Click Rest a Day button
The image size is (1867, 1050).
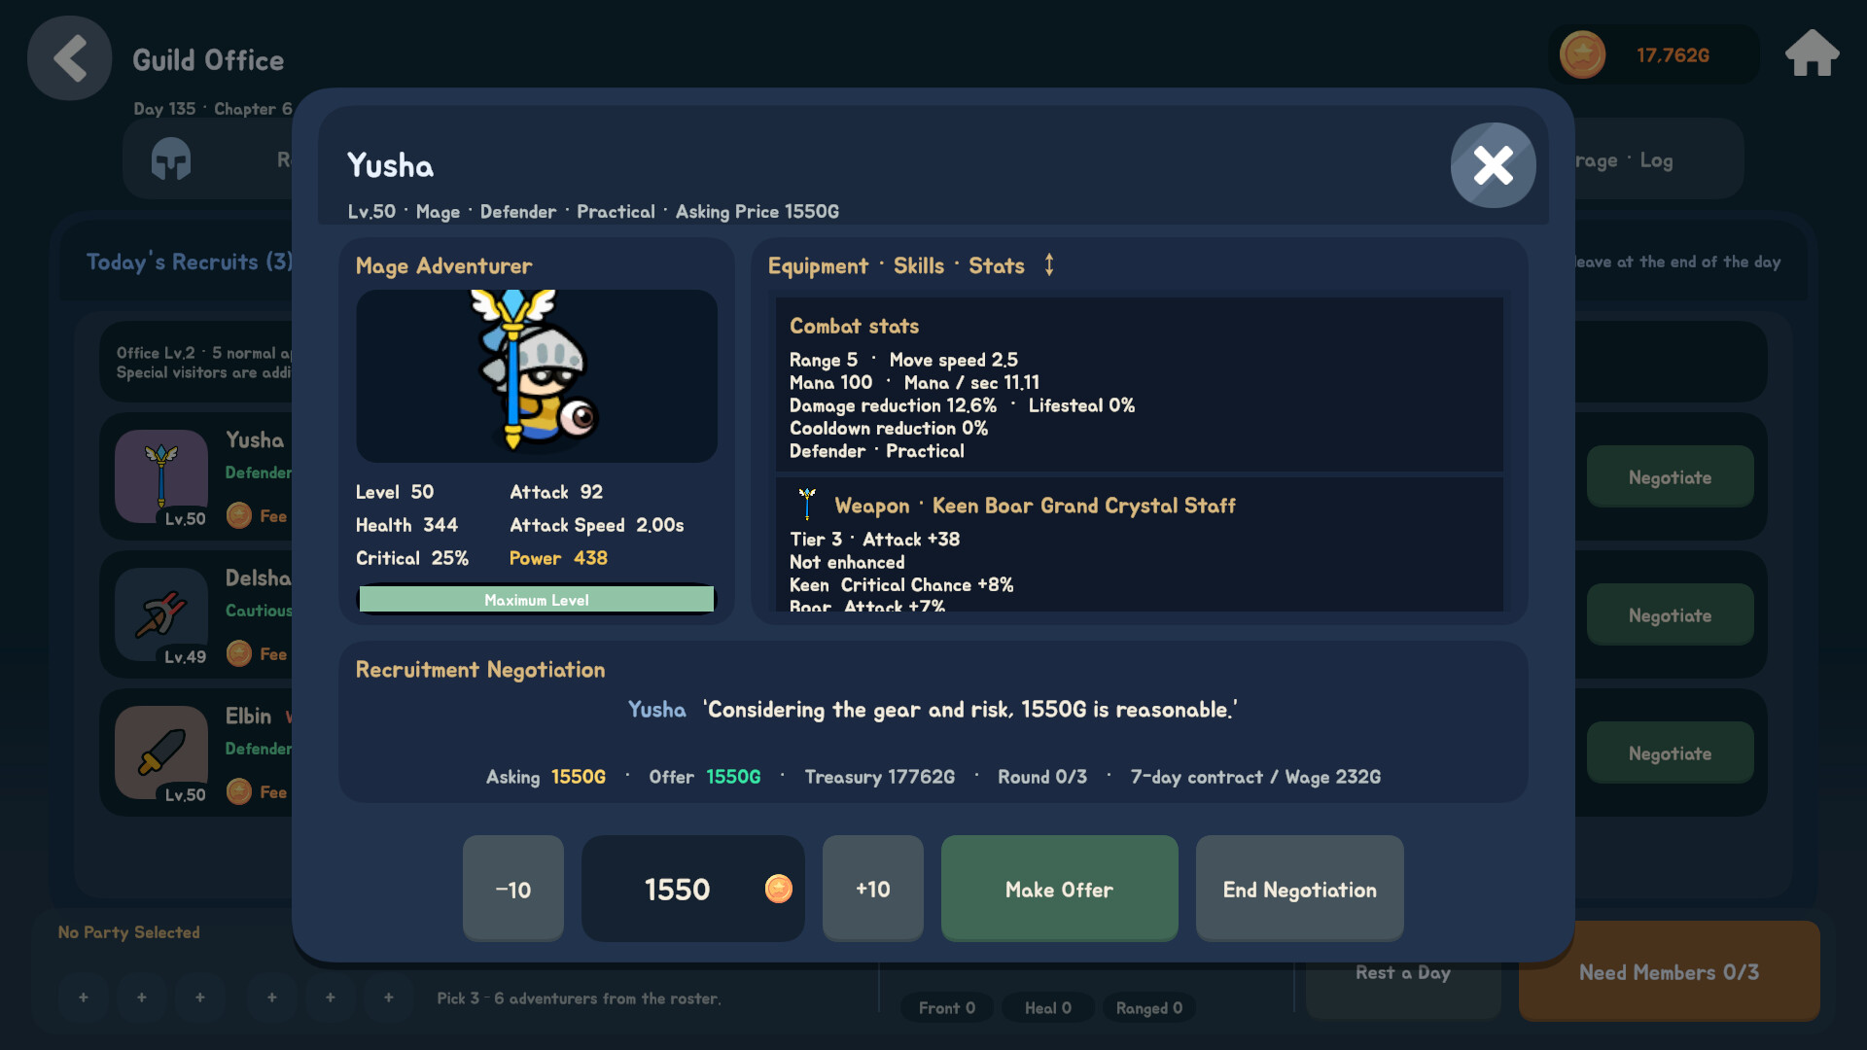(1403, 972)
